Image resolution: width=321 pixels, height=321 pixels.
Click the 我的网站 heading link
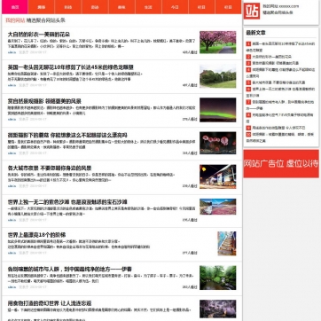click(15, 20)
